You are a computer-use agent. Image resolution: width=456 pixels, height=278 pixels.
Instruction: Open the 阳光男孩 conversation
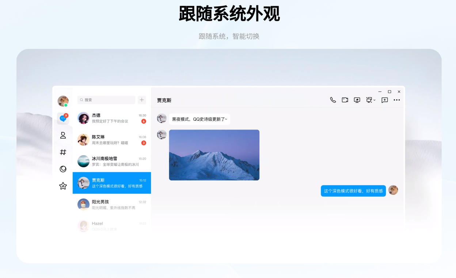click(x=111, y=204)
